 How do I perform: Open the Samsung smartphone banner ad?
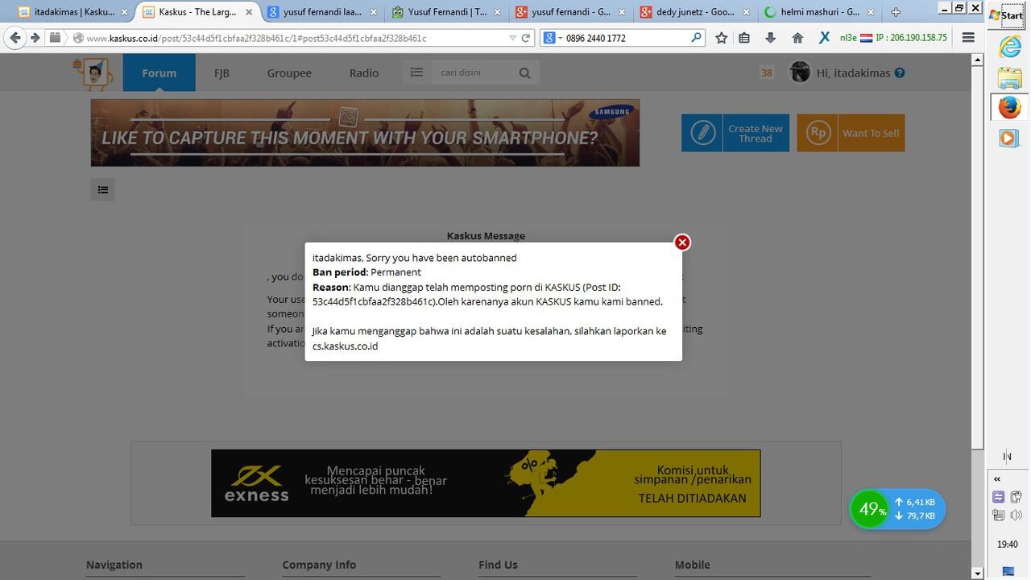pyautogui.click(x=365, y=133)
